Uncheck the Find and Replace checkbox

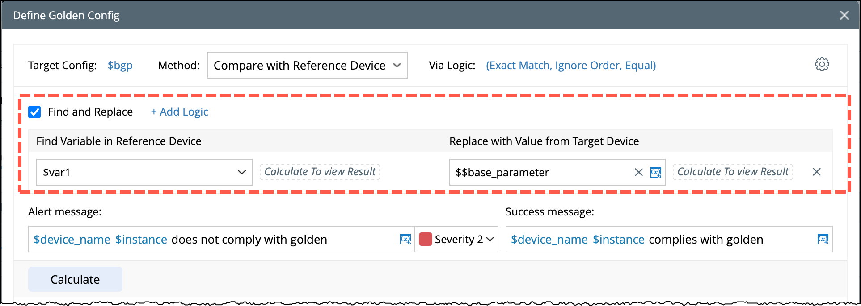pyautogui.click(x=34, y=112)
